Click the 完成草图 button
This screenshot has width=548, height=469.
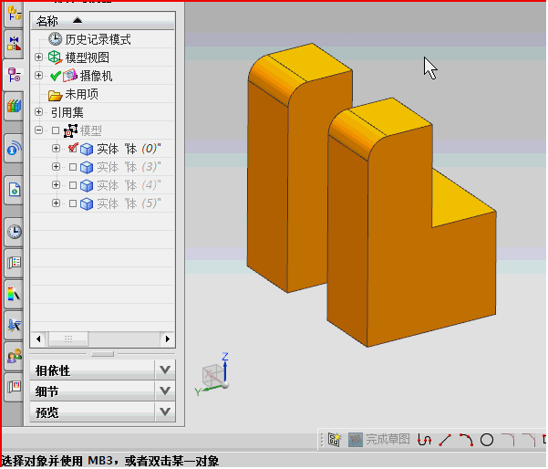[x=378, y=440]
